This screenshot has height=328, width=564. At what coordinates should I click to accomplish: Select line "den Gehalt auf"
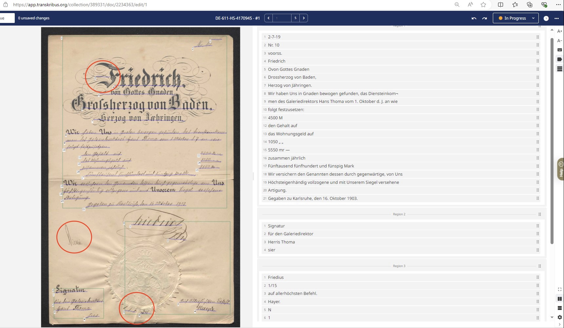(401, 126)
